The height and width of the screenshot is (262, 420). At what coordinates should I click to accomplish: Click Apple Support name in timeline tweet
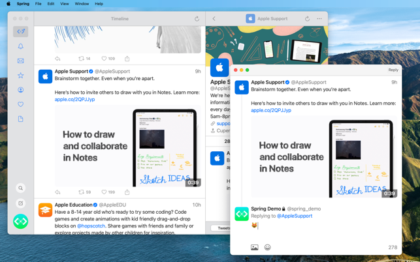[71, 72]
